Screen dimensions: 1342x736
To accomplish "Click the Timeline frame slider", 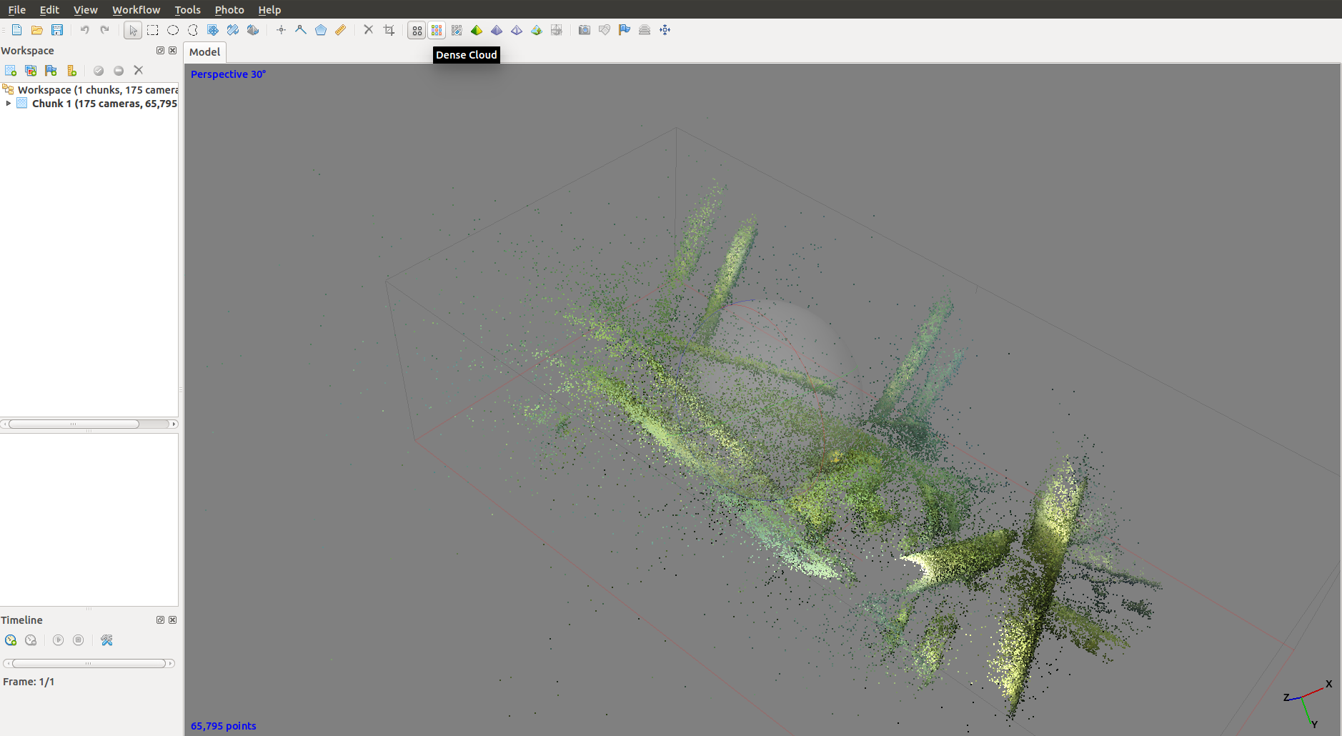I will tap(89, 663).
